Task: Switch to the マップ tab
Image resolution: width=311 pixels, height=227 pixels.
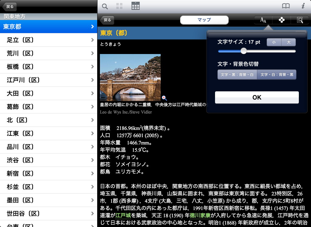Action: 204,20
